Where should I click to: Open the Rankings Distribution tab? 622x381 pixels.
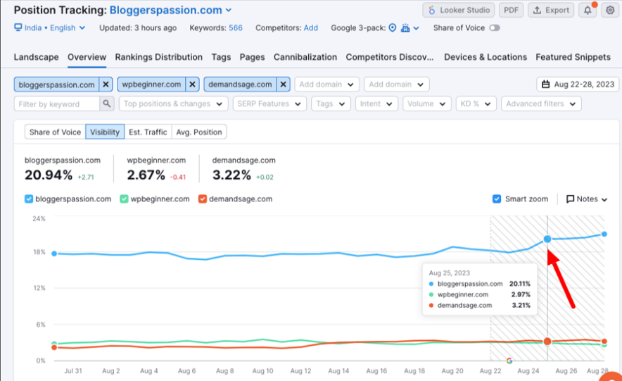(159, 57)
